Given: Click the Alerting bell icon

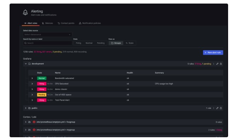Looking at the screenshot, I should 25,12.
